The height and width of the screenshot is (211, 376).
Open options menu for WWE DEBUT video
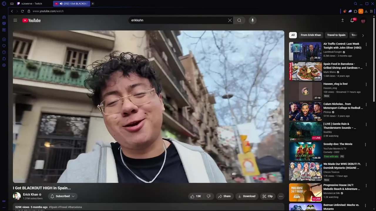(x=366, y=164)
